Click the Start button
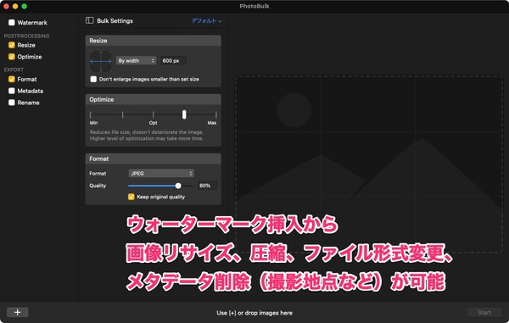 (484, 312)
